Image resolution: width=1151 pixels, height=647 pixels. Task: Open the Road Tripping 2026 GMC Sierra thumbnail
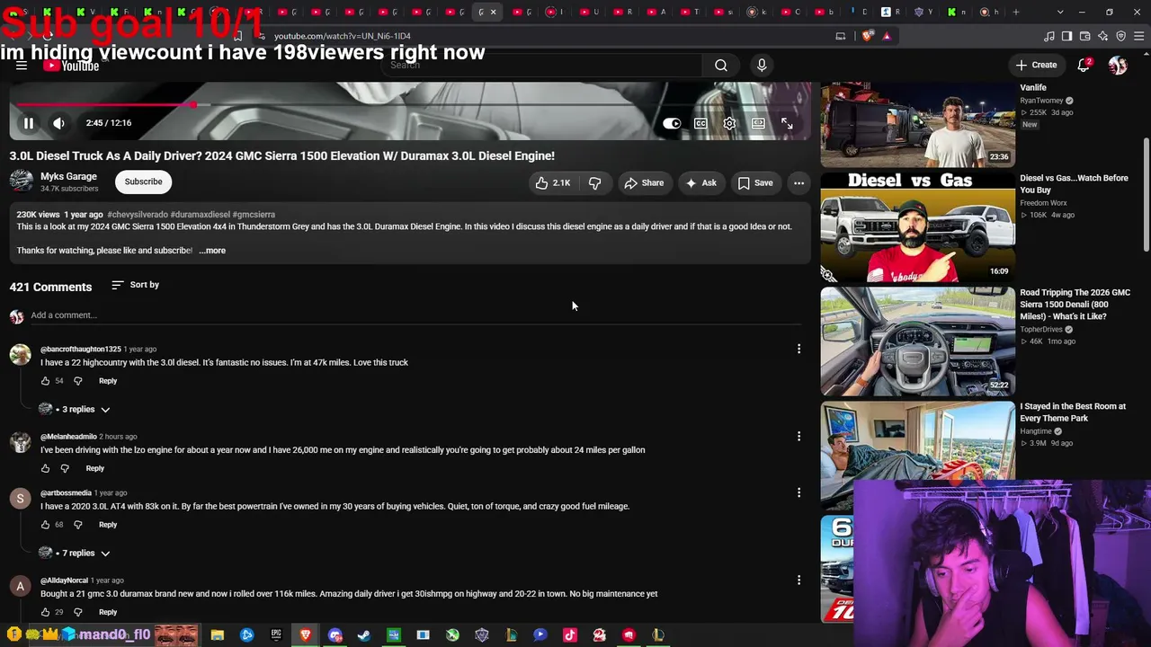tap(918, 341)
